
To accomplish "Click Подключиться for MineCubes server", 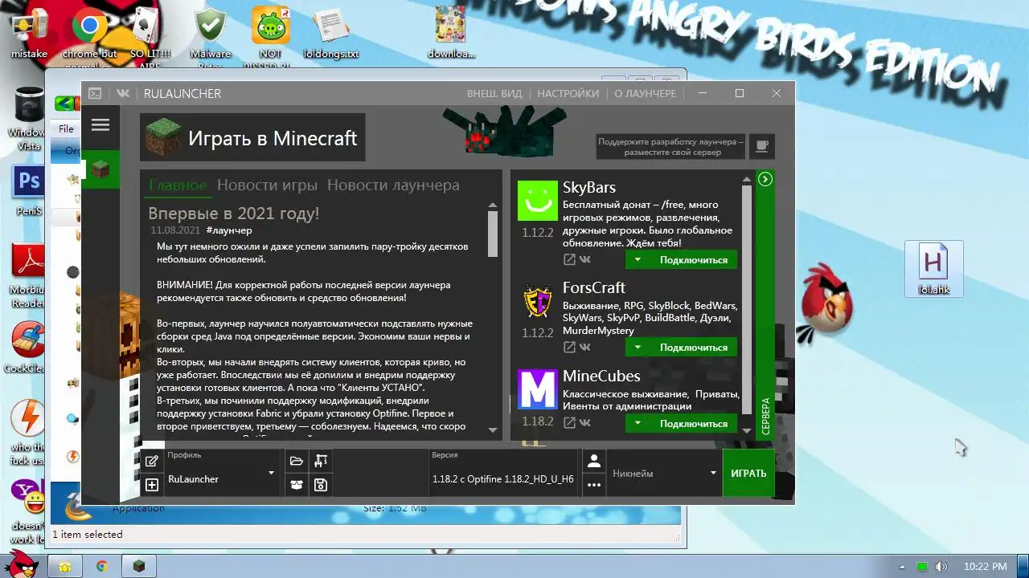I will click(693, 423).
